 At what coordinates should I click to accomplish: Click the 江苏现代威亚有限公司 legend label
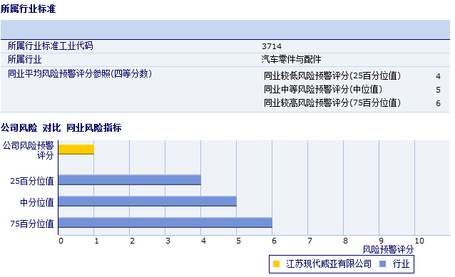coord(329,263)
